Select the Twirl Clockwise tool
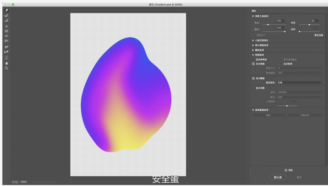Screen dimensions: 328x186 (x=7, y=26)
